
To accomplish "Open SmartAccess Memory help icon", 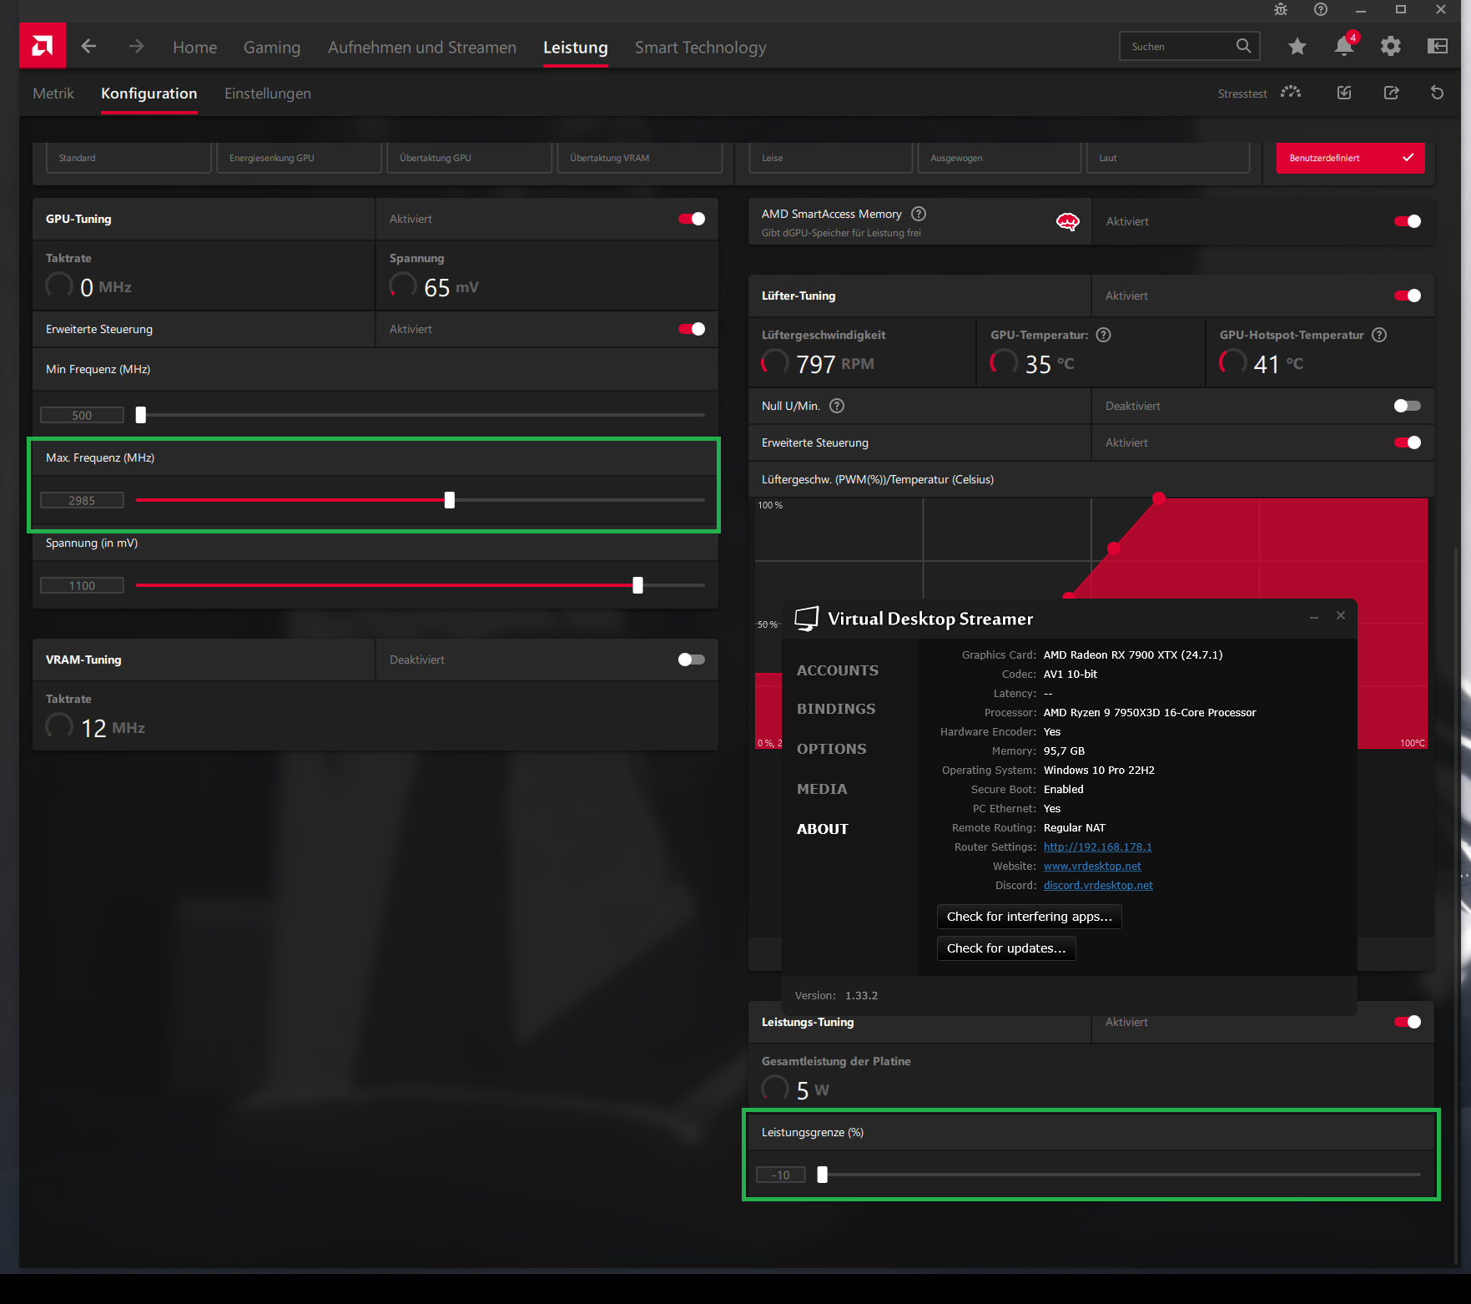I will point(919,214).
